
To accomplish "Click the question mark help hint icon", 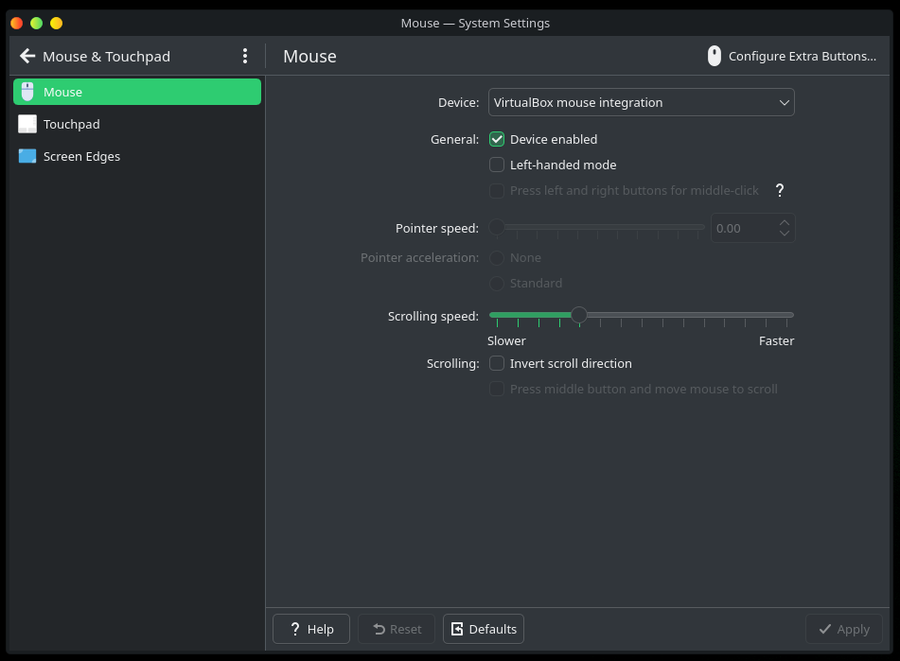I will click(780, 190).
